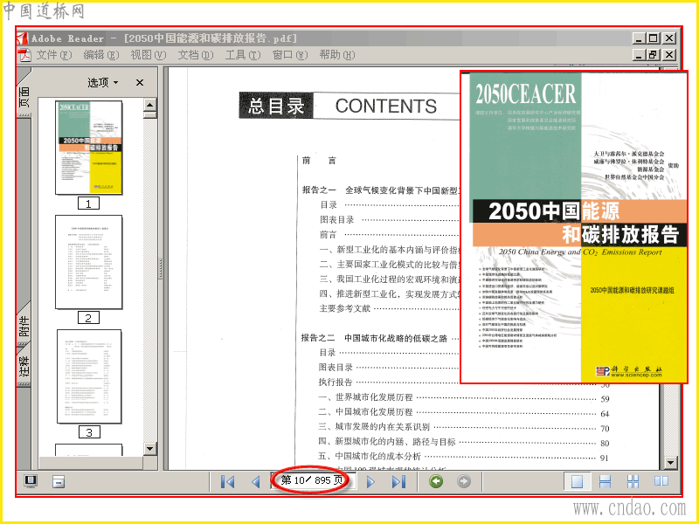Restore the inner document window
The width and height of the screenshot is (699, 524).
[x=653, y=55]
